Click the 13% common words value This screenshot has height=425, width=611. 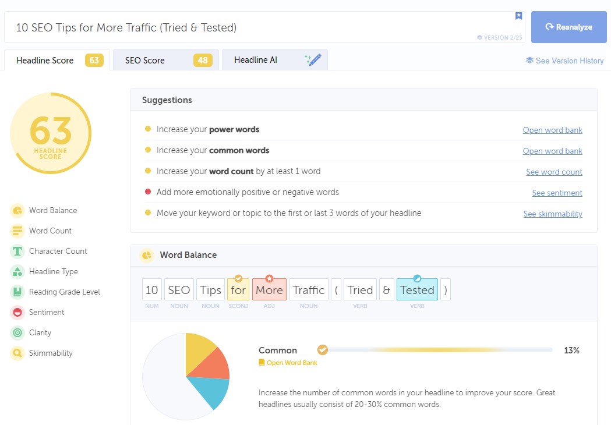(x=571, y=350)
